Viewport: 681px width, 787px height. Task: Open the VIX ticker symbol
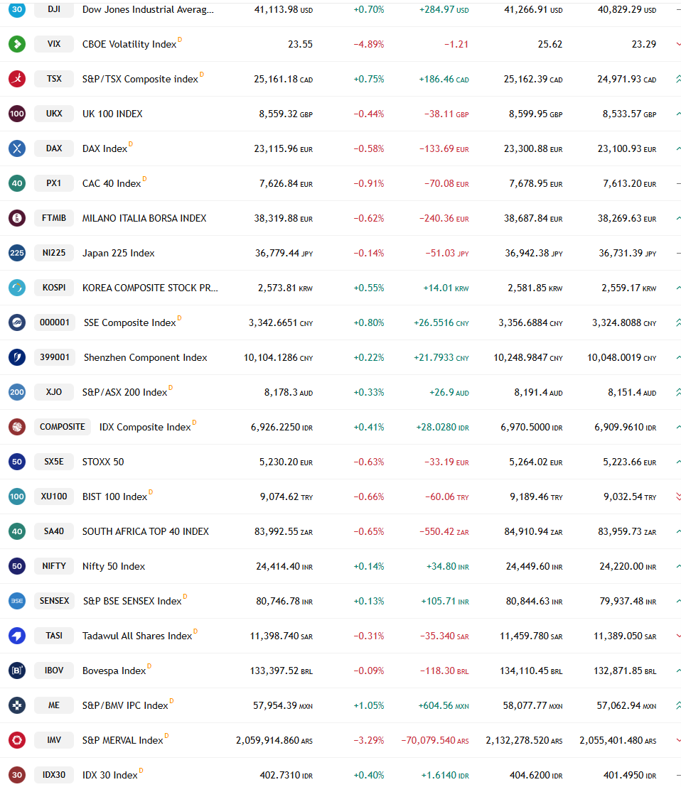click(x=54, y=44)
